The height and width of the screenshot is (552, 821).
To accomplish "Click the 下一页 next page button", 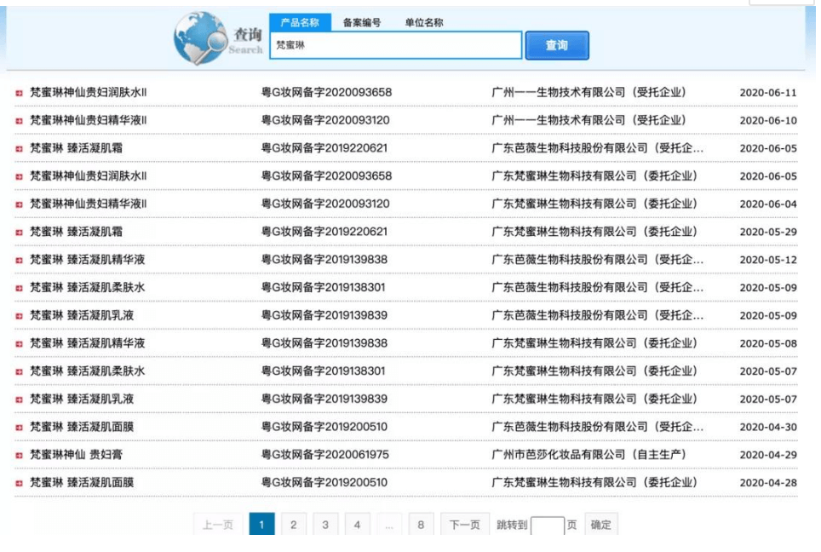I will 465,525.
